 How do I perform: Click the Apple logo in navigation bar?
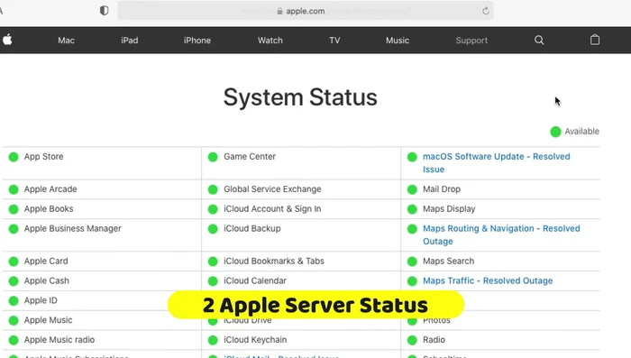coord(7,40)
